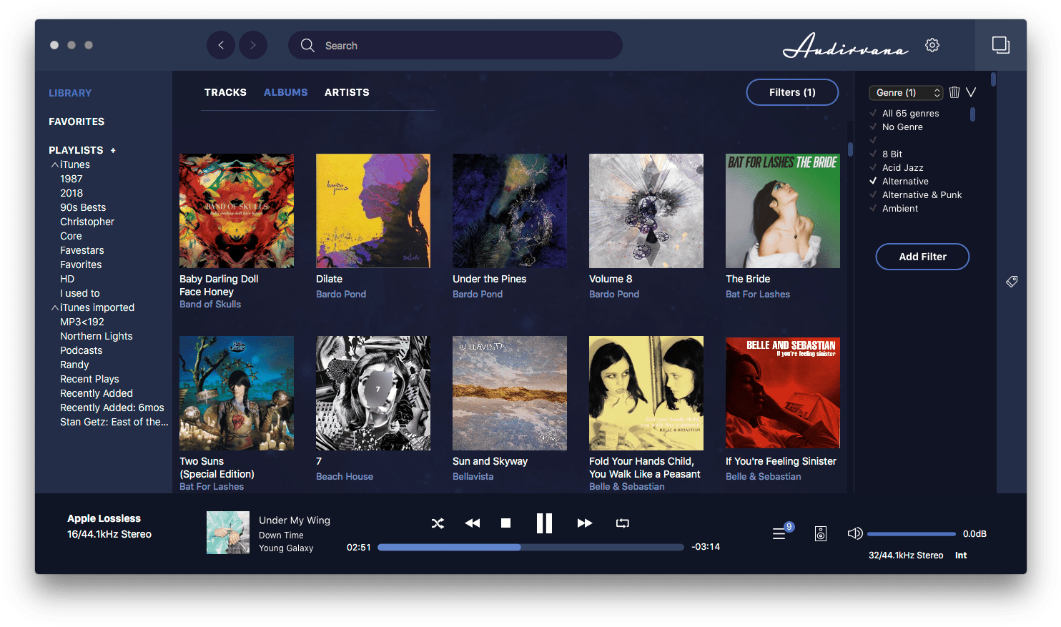
Task: Collapse the iTunes imported folder
Action: (x=54, y=307)
